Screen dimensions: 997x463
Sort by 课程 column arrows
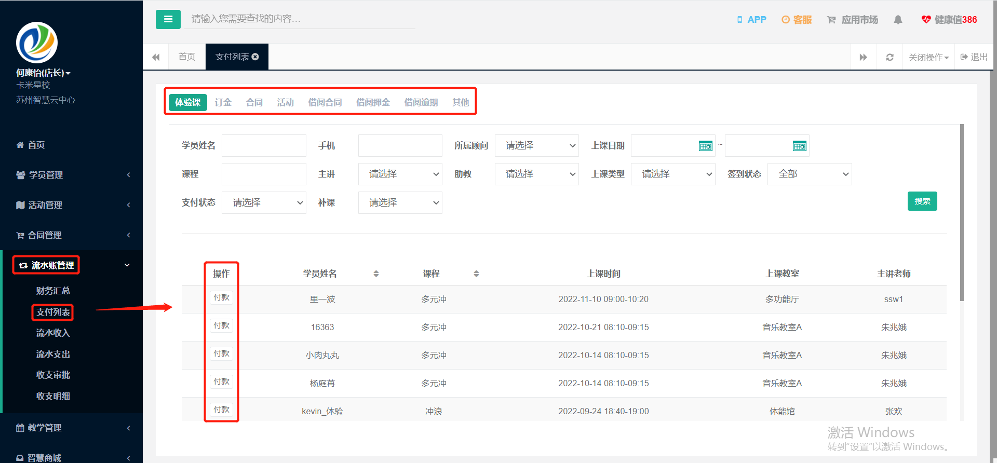tap(476, 274)
